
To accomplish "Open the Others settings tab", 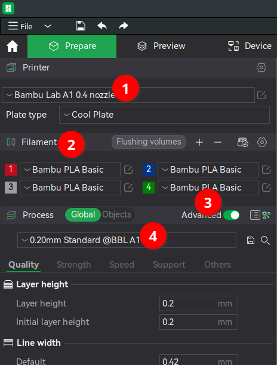I will [x=217, y=265].
